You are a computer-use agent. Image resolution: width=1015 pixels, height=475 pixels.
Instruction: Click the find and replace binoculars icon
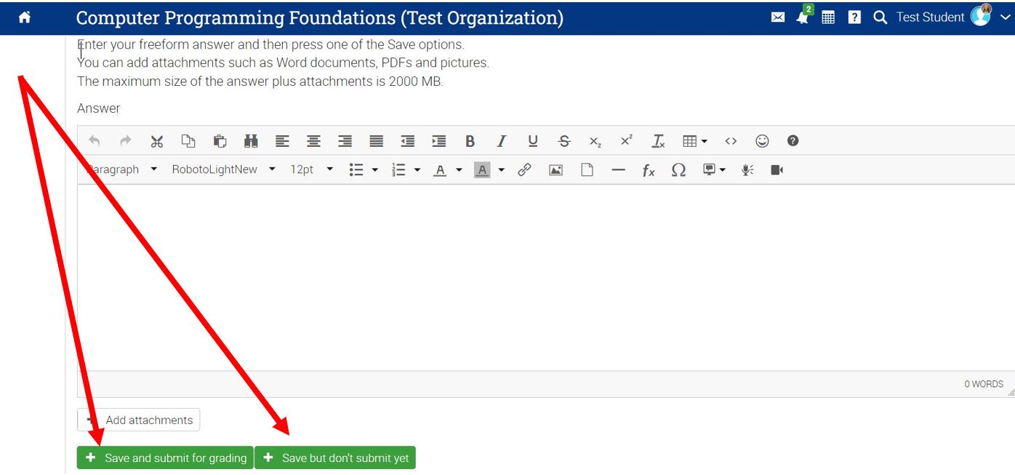pyautogui.click(x=251, y=141)
